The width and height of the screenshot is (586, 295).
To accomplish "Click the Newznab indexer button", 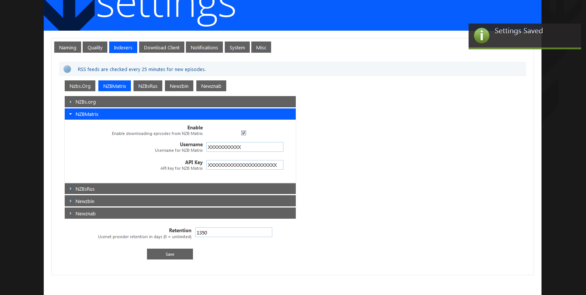I will point(211,86).
